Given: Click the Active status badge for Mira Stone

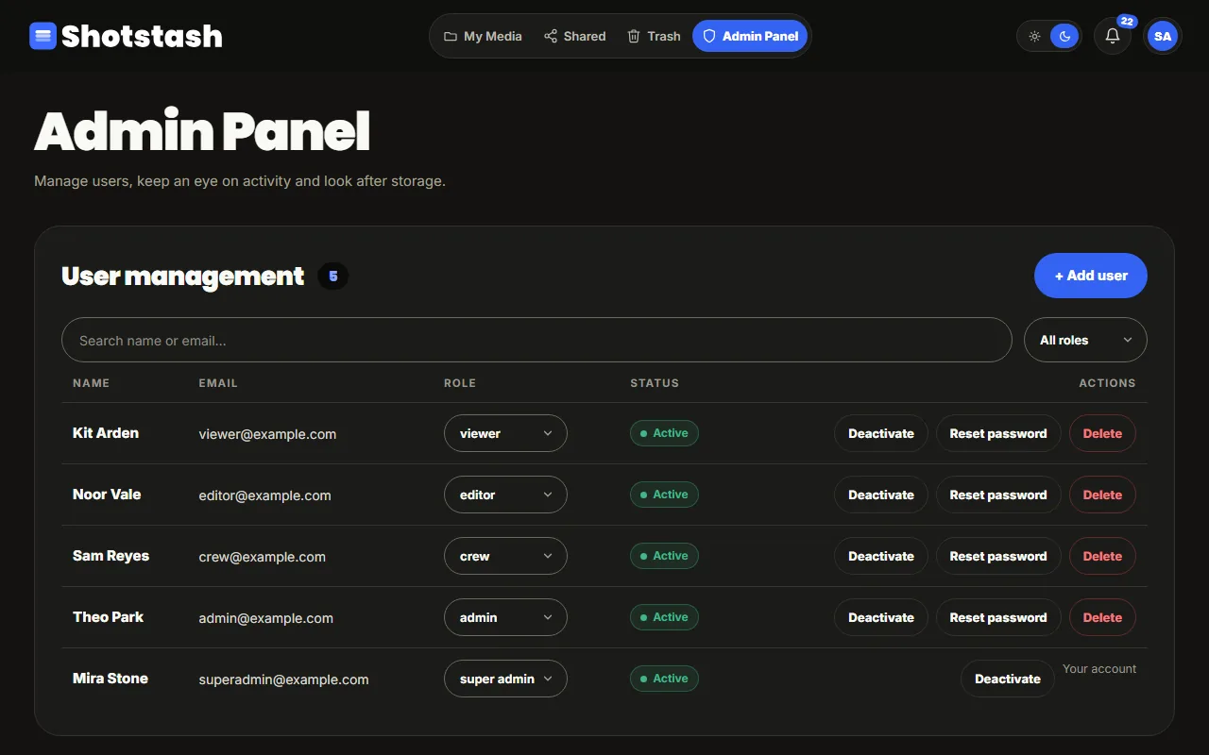Looking at the screenshot, I should coord(664,679).
